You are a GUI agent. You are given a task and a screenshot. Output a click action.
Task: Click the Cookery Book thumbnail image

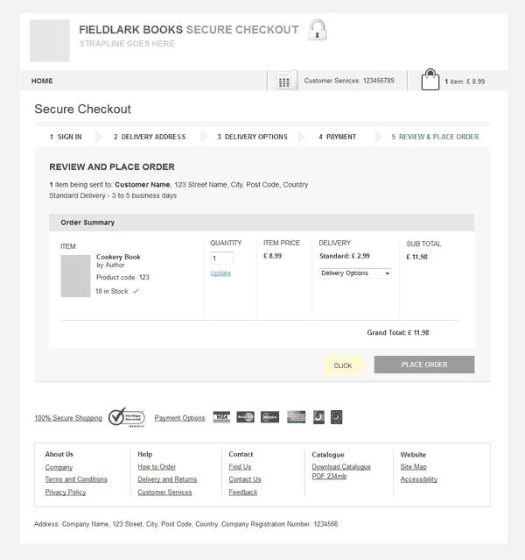[x=75, y=276]
